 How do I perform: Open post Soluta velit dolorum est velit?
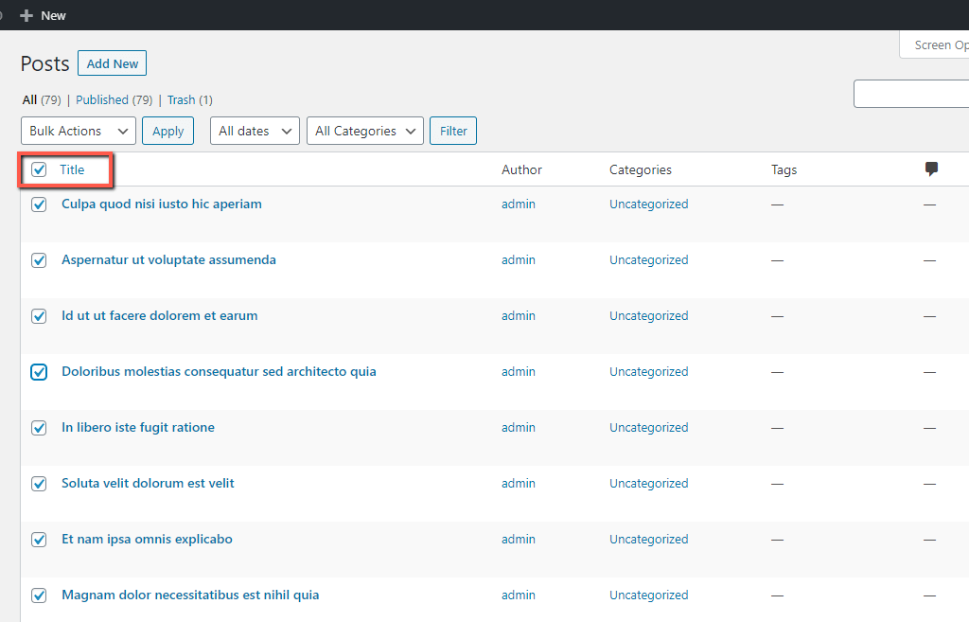148,483
